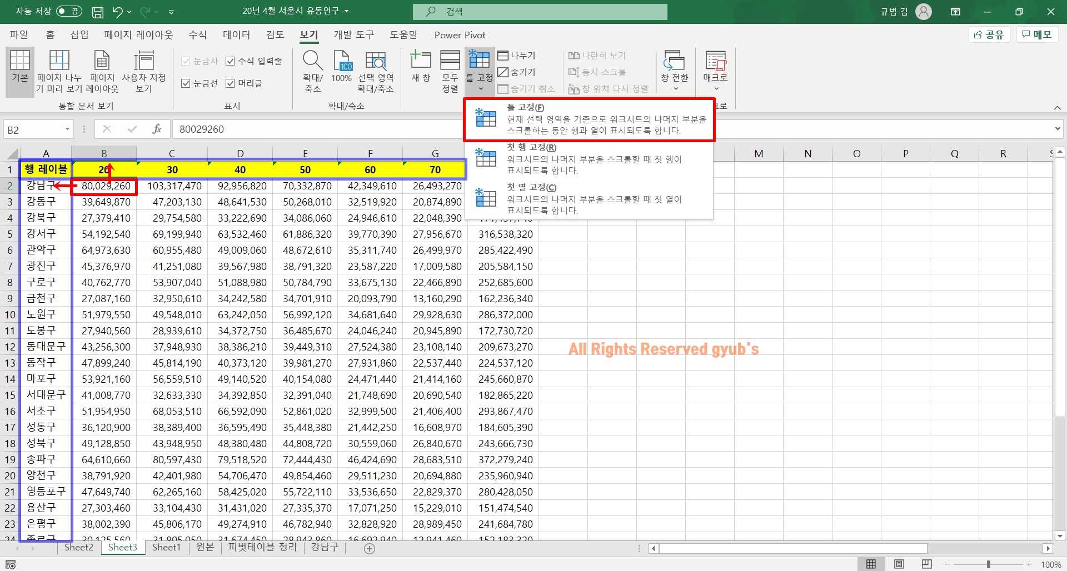Click the user account avatar icon

pyautogui.click(x=924, y=12)
